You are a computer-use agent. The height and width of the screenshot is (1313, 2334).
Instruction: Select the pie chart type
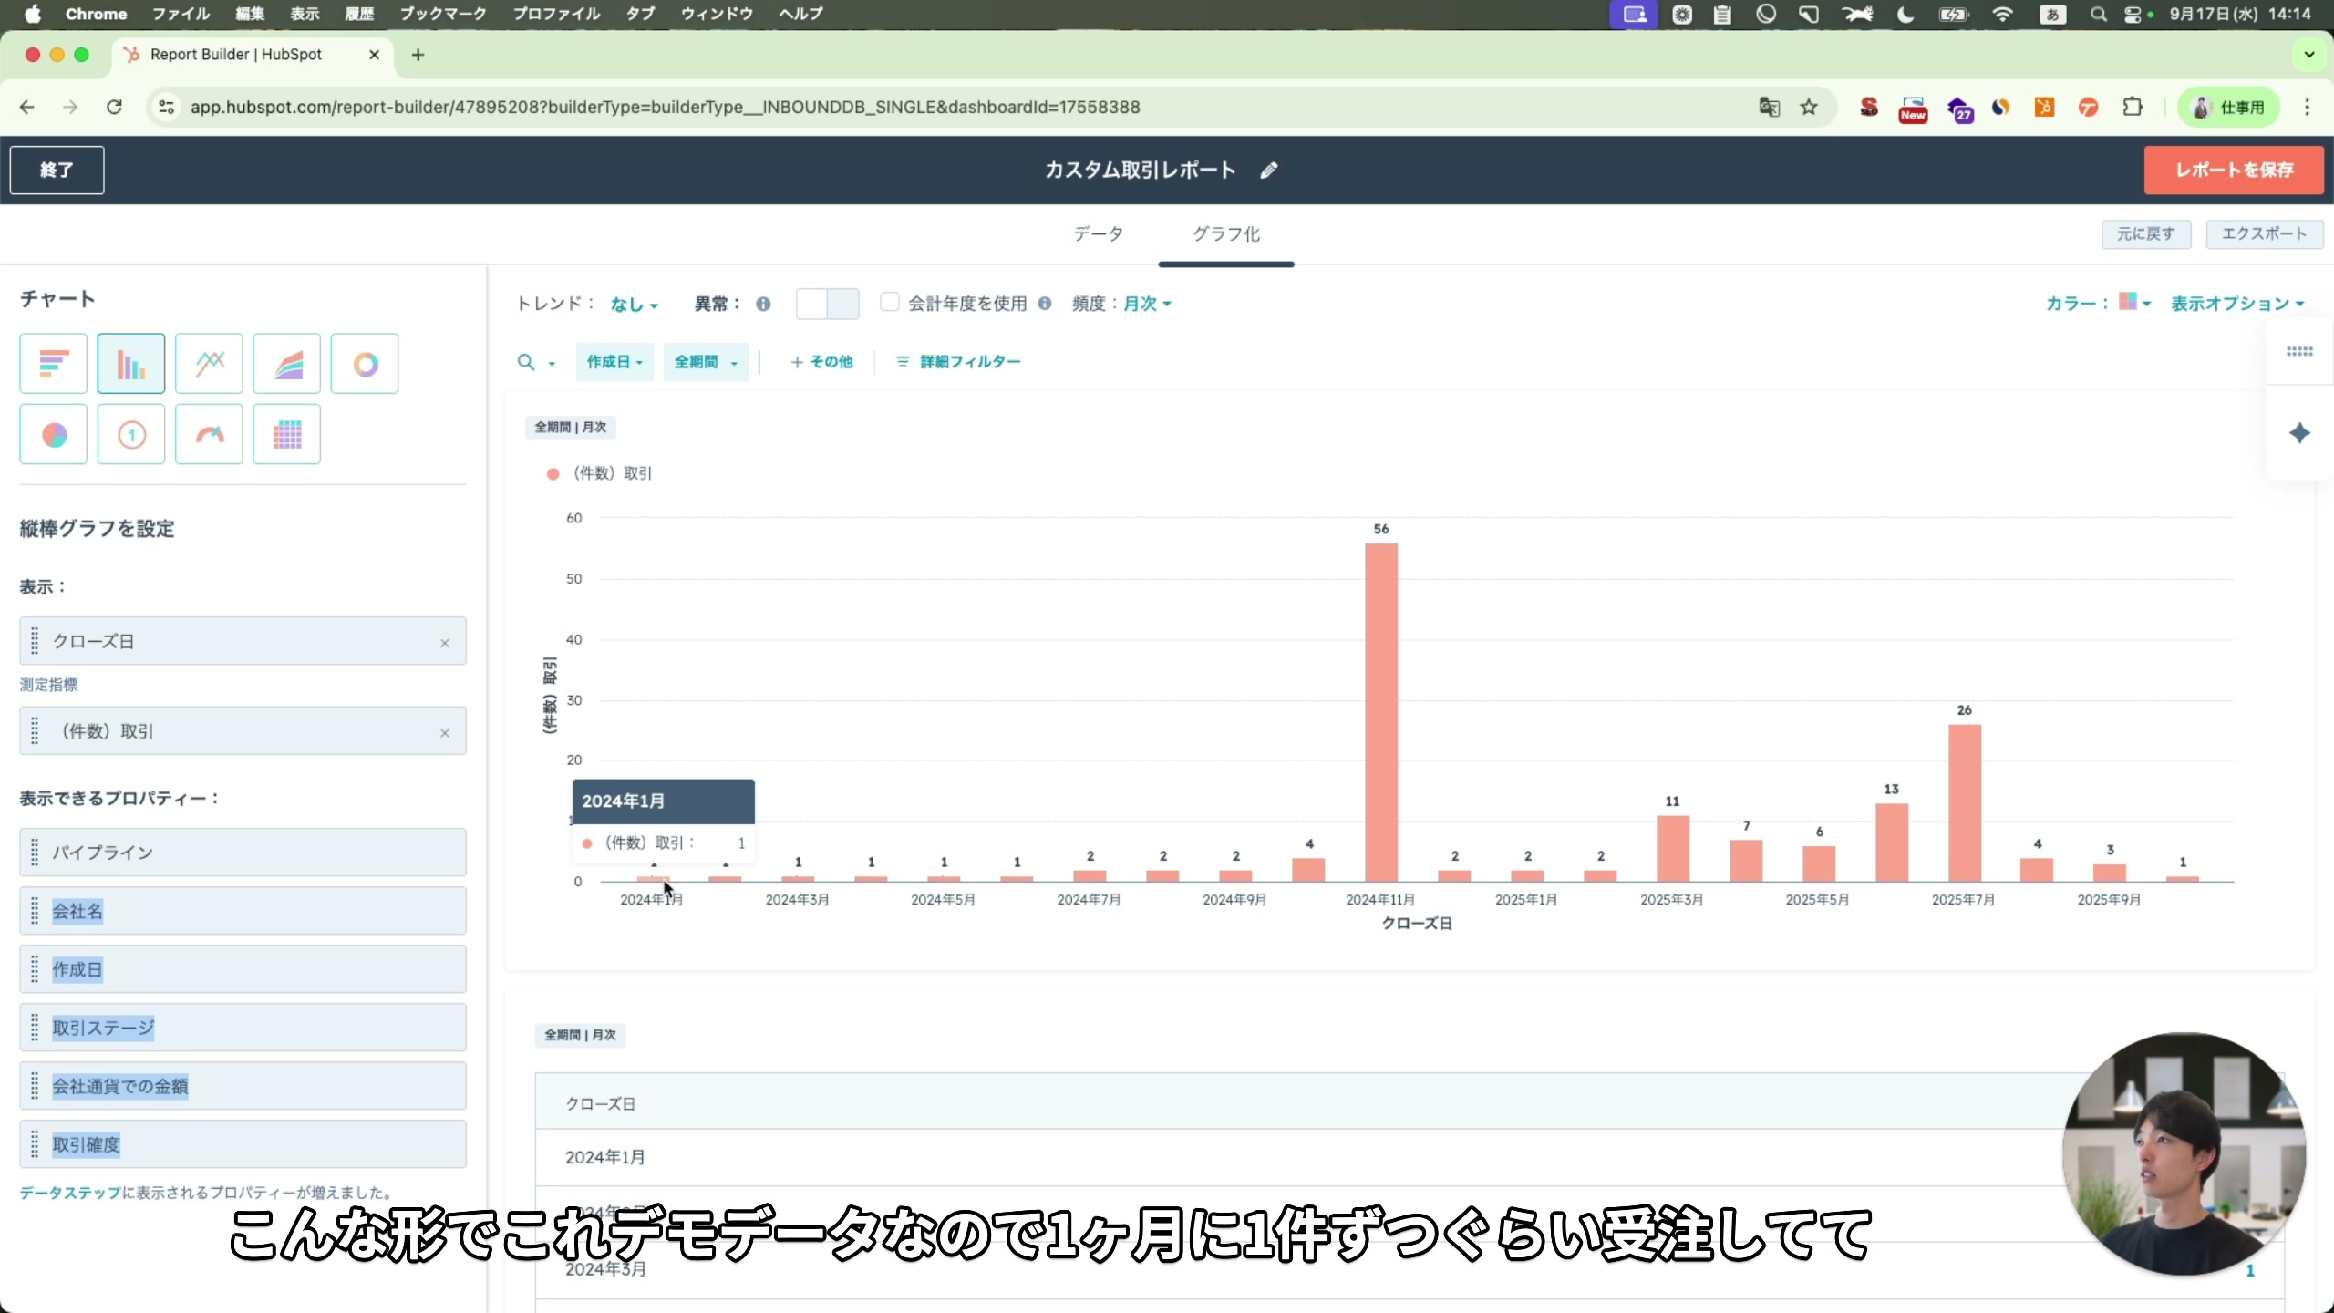(52, 434)
